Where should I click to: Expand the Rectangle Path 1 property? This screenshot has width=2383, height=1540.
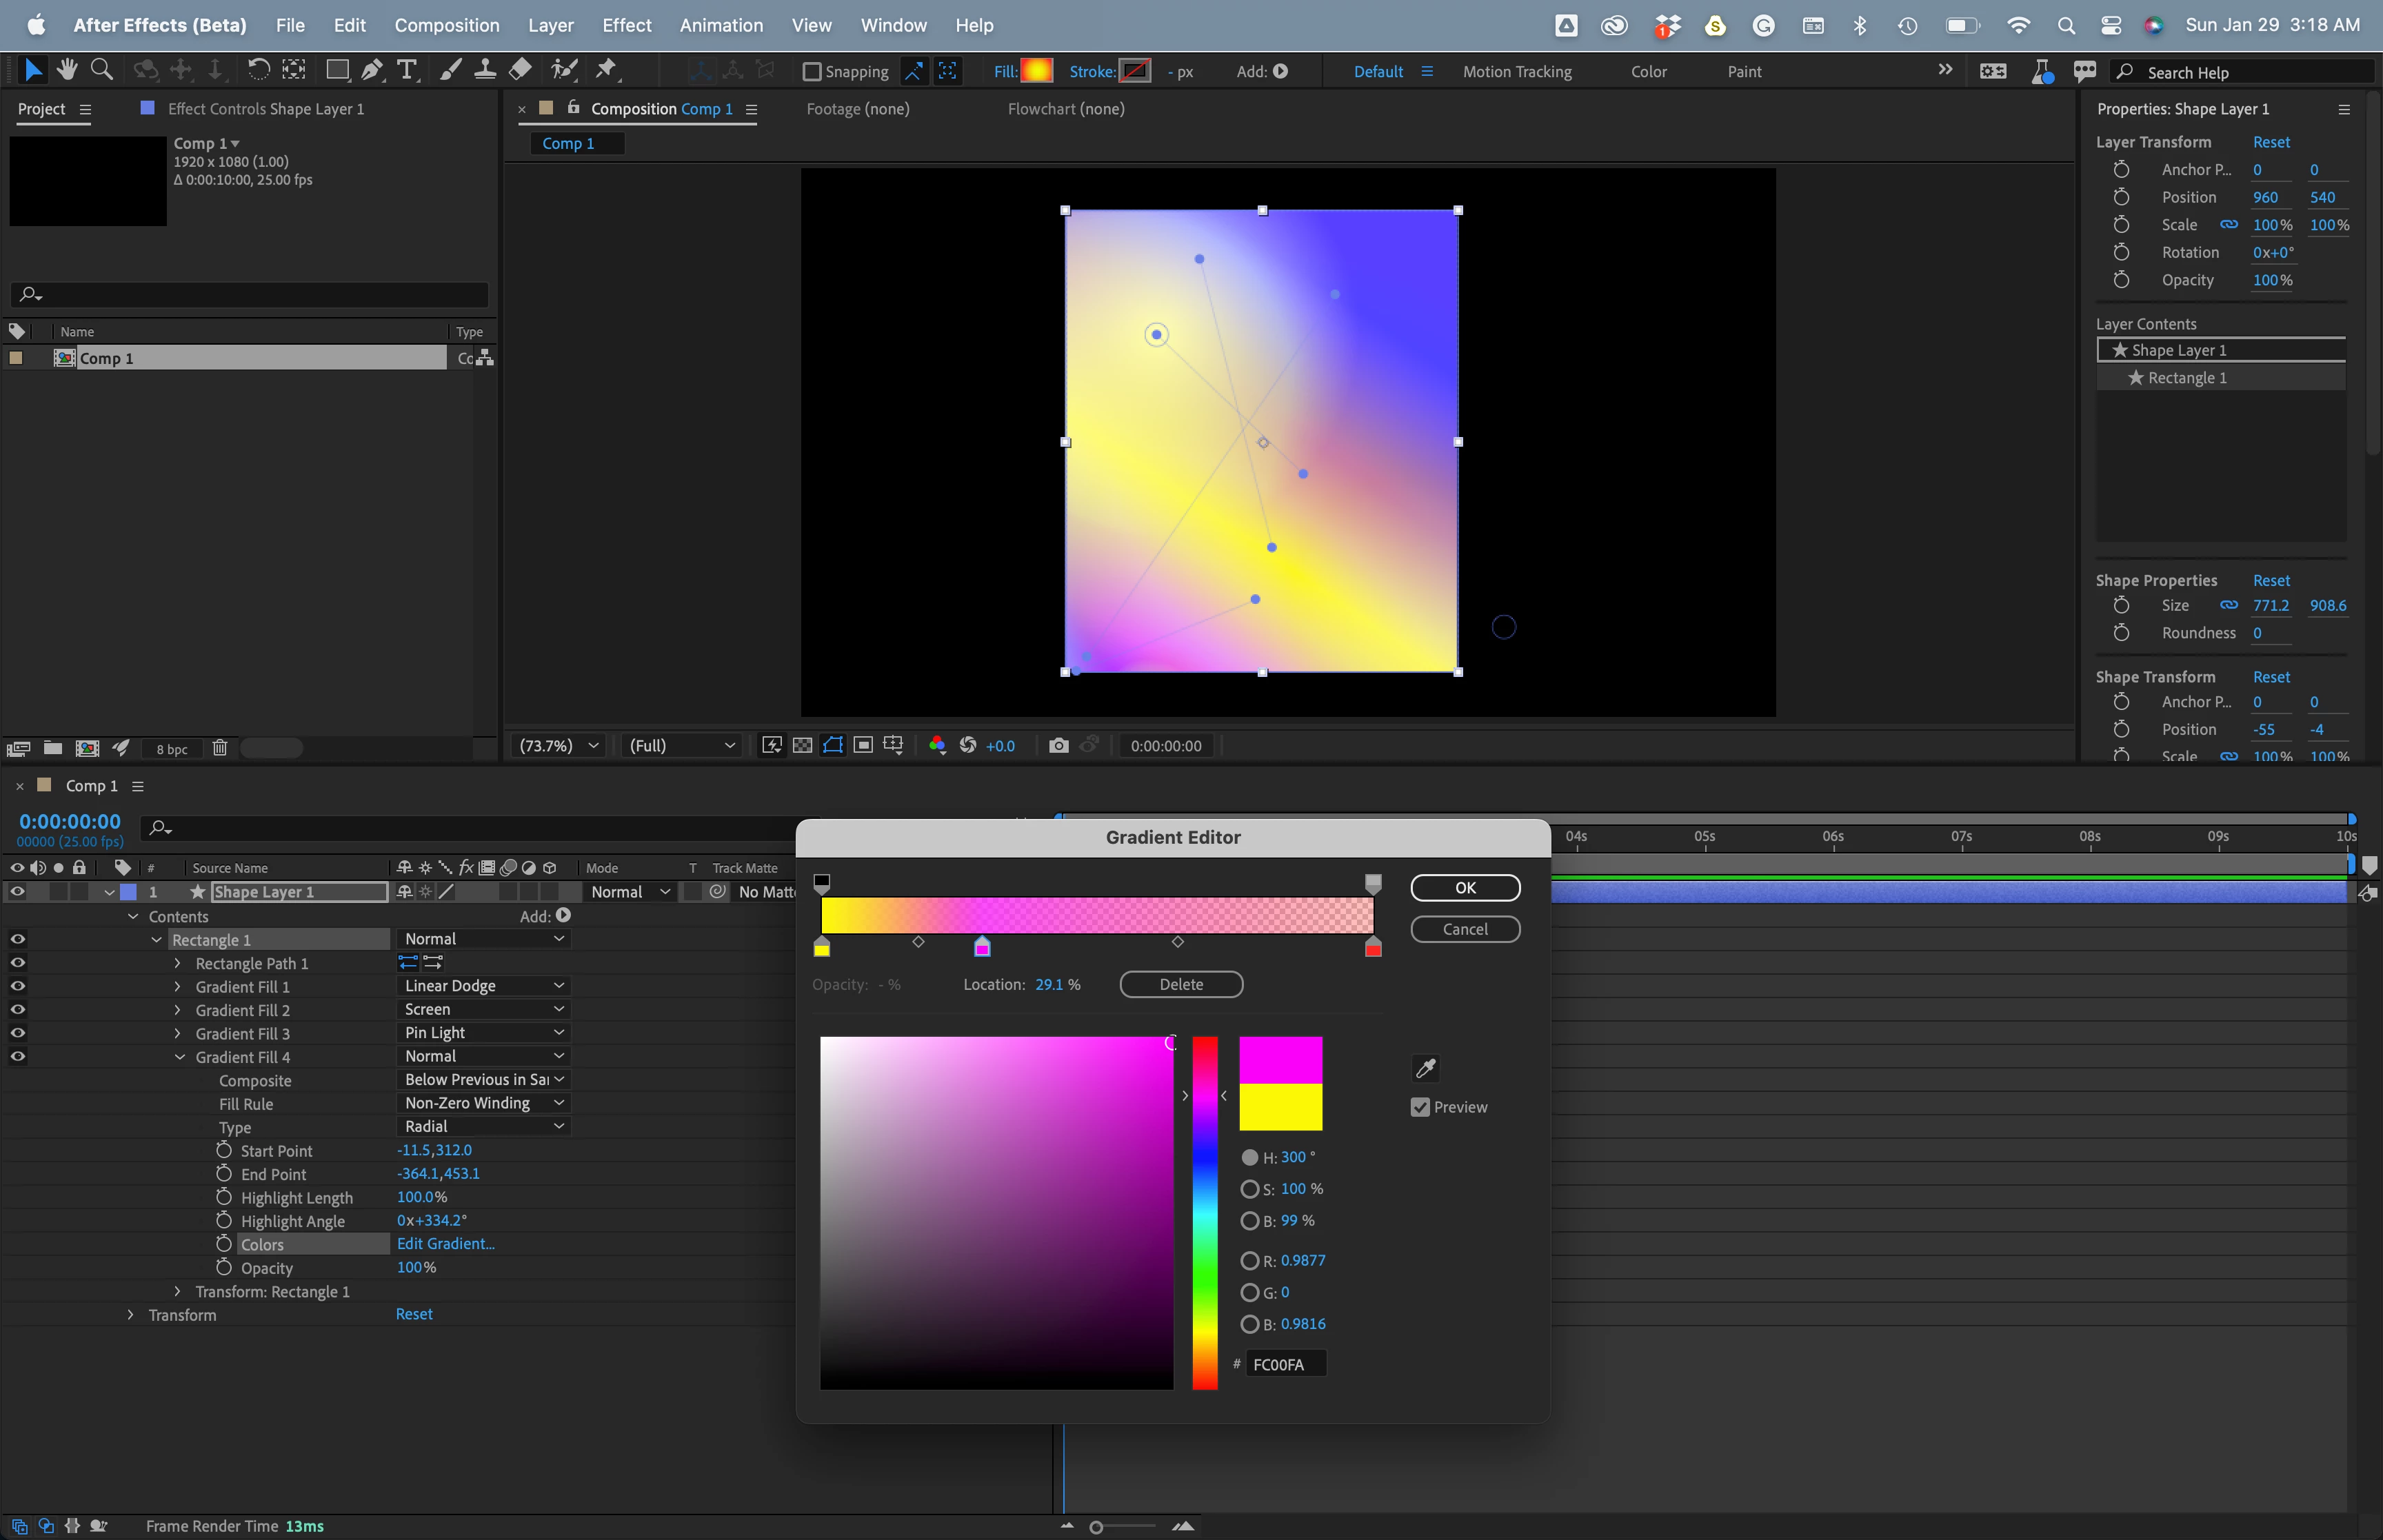178,964
